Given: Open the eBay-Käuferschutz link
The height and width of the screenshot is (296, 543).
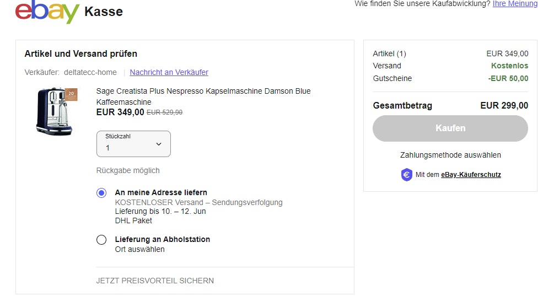Looking at the screenshot, I should click(471, 175).
